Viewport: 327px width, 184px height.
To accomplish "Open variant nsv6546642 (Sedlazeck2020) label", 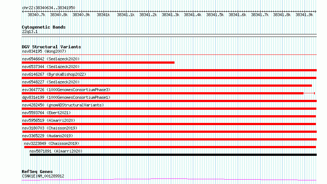I will tap(51, 59).
